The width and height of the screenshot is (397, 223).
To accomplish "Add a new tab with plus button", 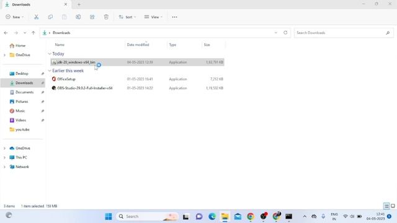I will pyautogui.click(x=79, y=4).
